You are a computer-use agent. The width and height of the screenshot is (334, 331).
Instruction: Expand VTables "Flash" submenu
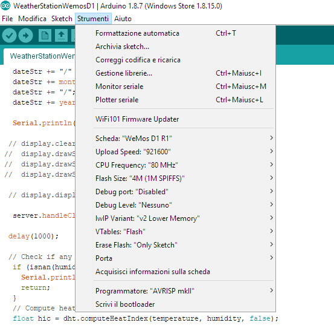pos(176,232)
